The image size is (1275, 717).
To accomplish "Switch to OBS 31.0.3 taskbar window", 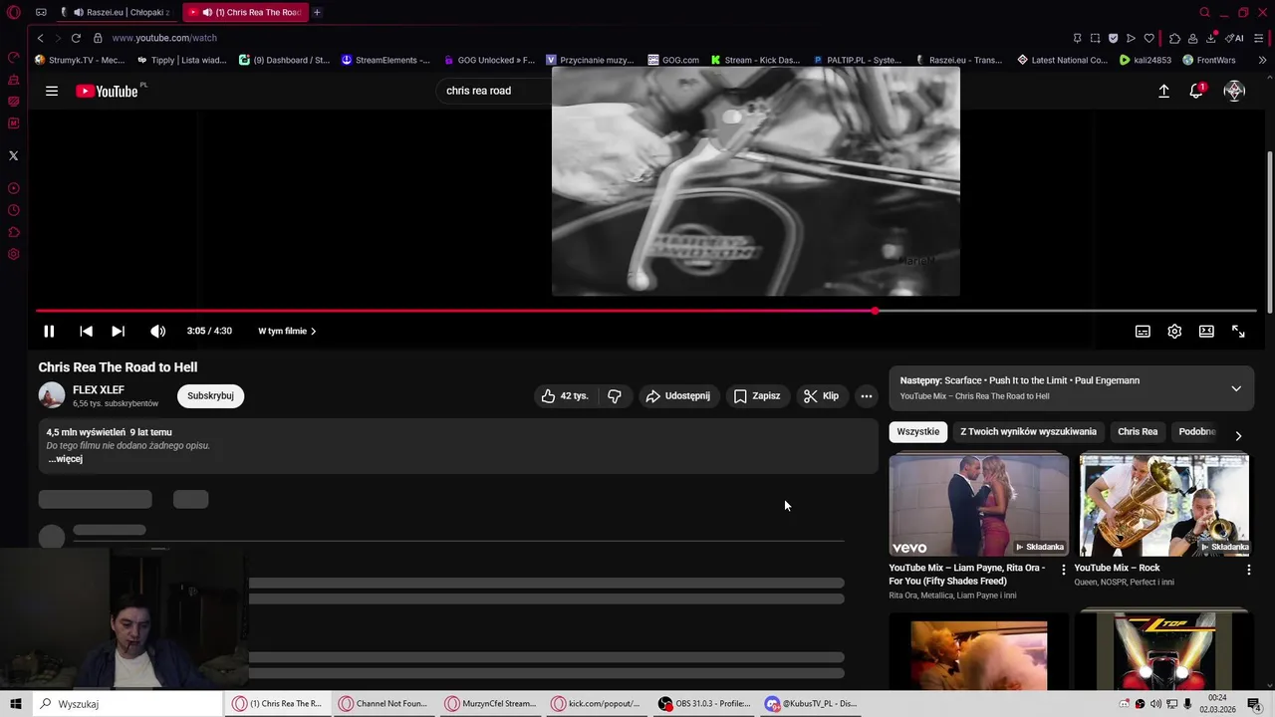I will (x=704, y=703).
